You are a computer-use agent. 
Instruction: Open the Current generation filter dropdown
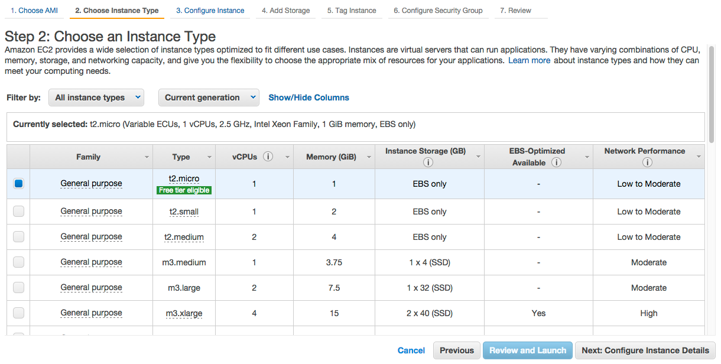[209, 97]
